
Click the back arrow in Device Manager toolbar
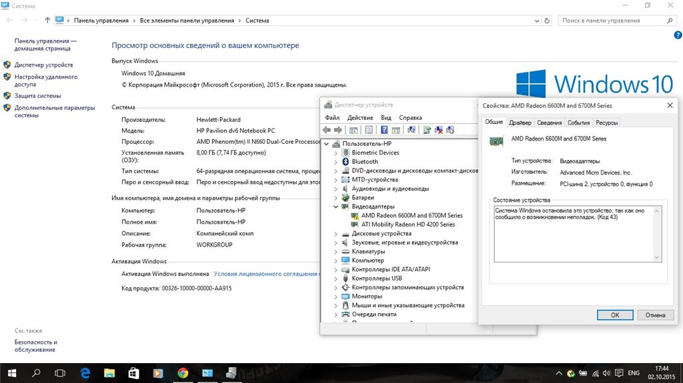click(x=326, y=130)
